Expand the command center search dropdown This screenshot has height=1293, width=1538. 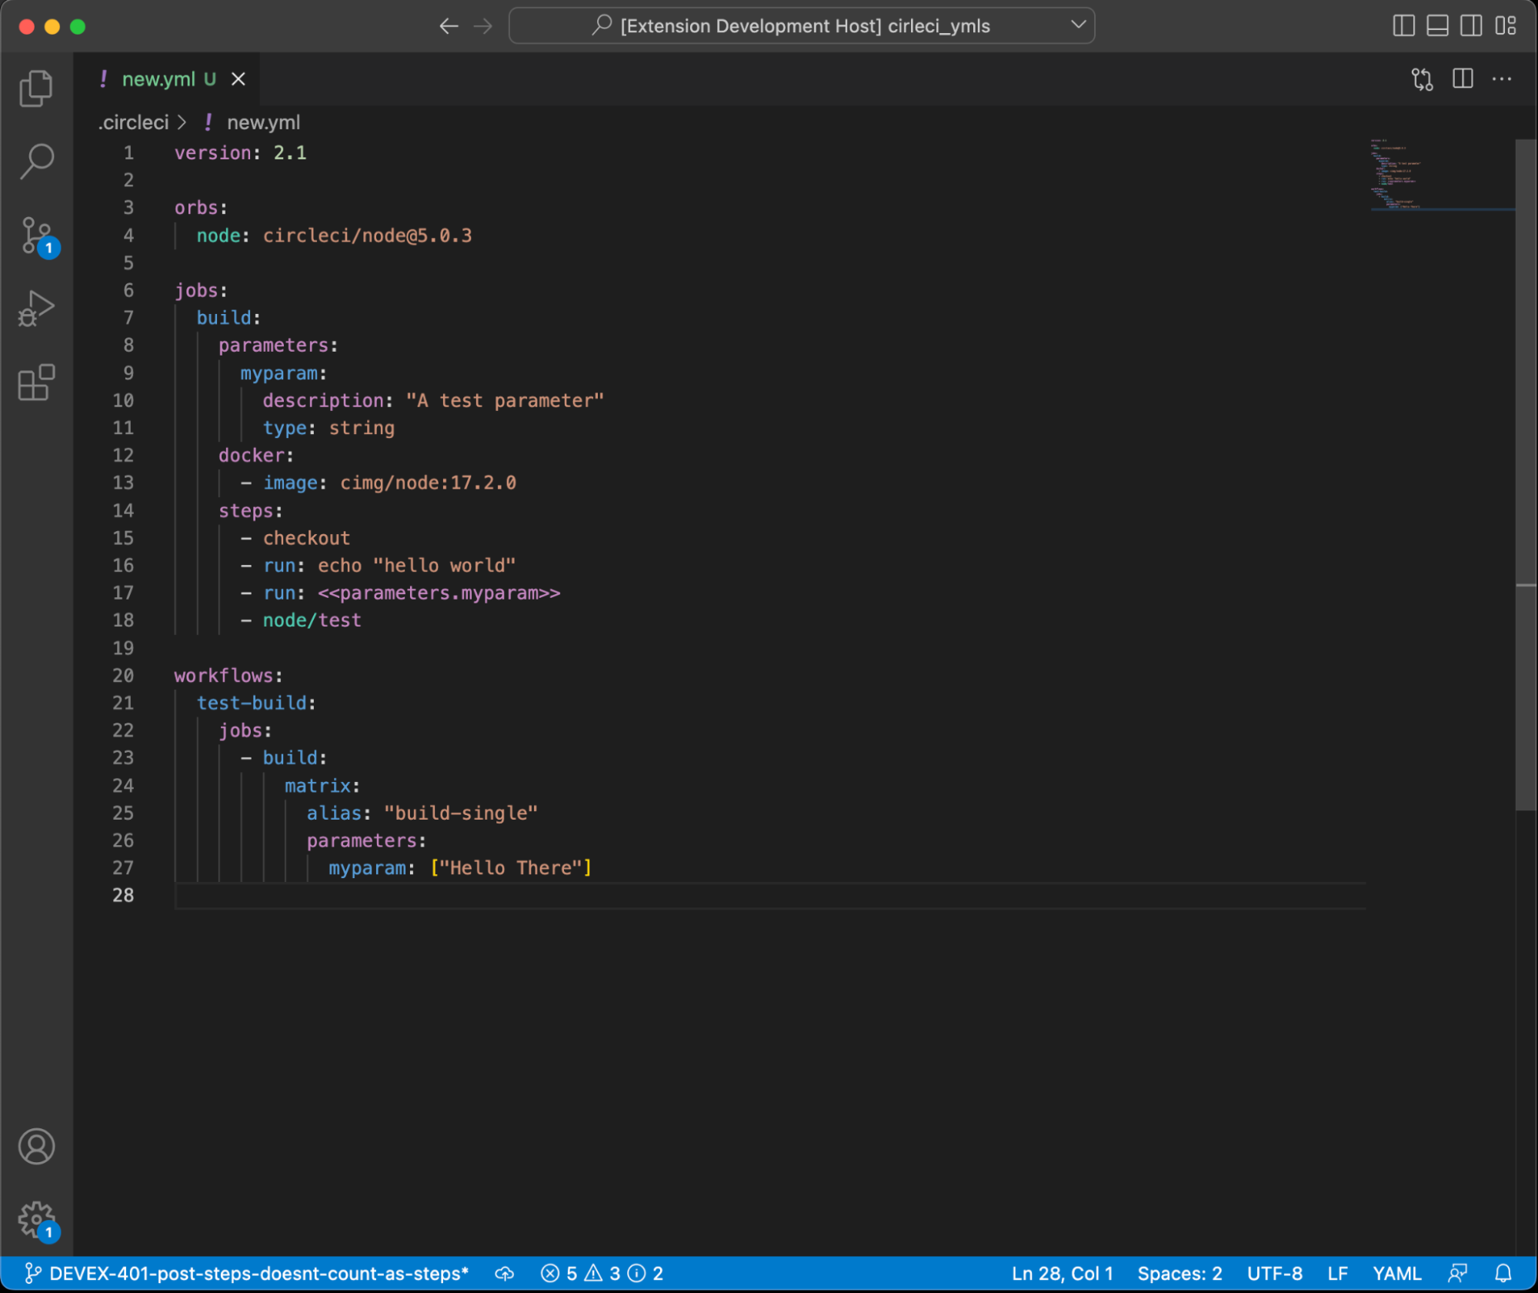1077,25
